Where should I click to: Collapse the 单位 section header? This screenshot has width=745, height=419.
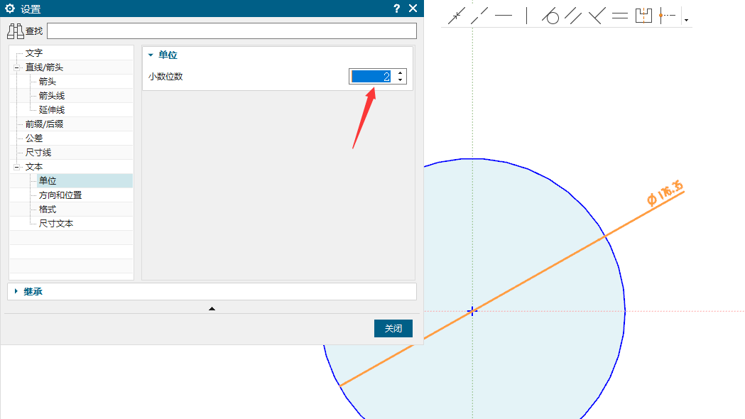tap(151, 55)
